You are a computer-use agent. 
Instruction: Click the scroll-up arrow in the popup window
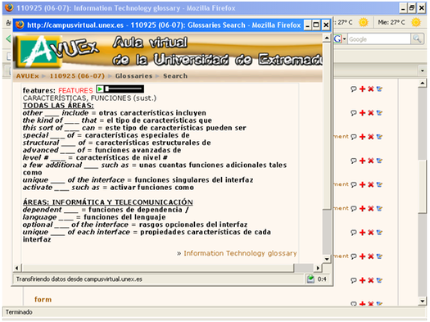coord(326,38)
